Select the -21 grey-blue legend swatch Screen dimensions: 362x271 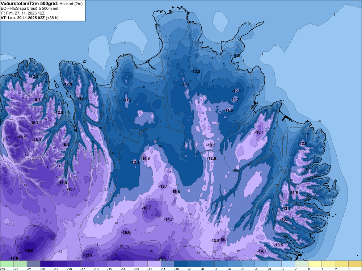coord(33,264)
